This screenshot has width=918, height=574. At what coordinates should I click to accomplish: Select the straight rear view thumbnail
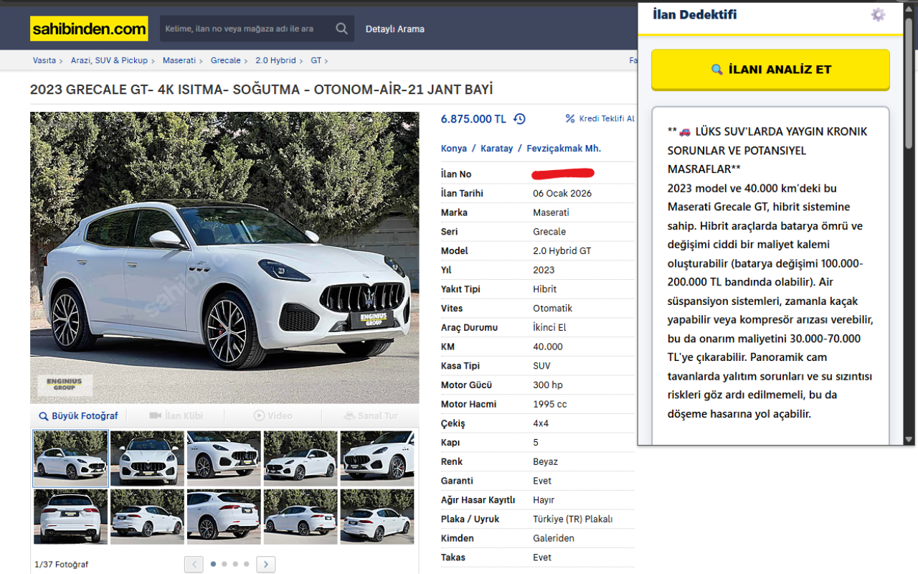70,517
